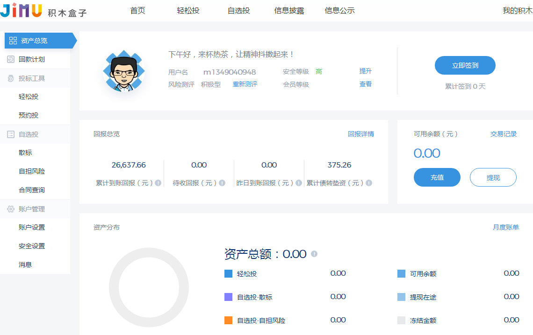This screenshot has height=335, width=533.
Task: Click info icon beside 累计到账回报
Action: [158, 183]
